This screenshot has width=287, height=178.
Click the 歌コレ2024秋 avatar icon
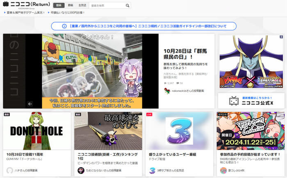[223, 170]
